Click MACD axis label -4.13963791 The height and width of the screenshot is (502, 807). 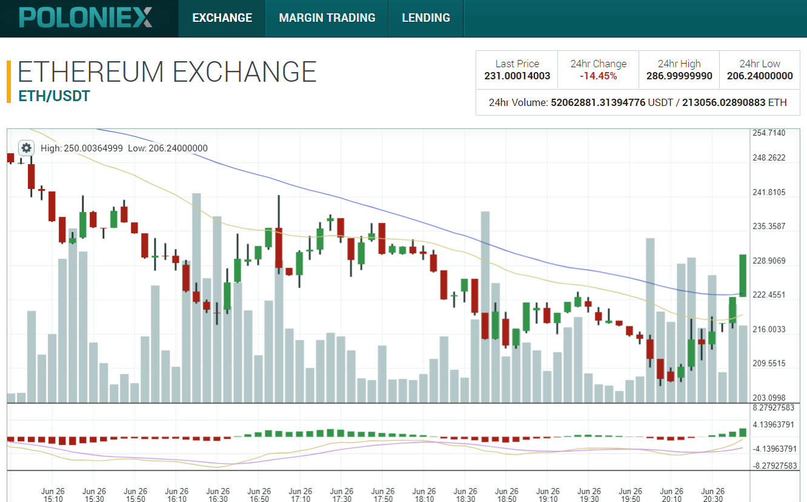coord(775,449)
